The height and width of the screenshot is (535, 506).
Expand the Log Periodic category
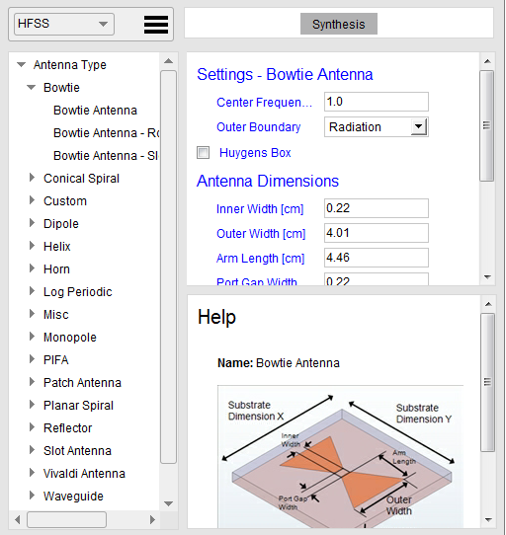[32, 291]
